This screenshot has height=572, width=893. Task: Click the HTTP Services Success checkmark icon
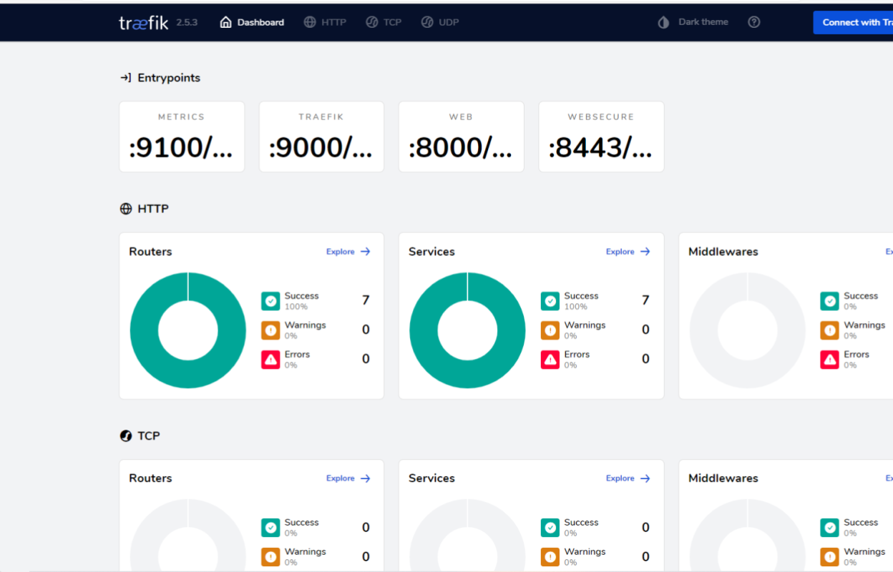pos(550,301)
